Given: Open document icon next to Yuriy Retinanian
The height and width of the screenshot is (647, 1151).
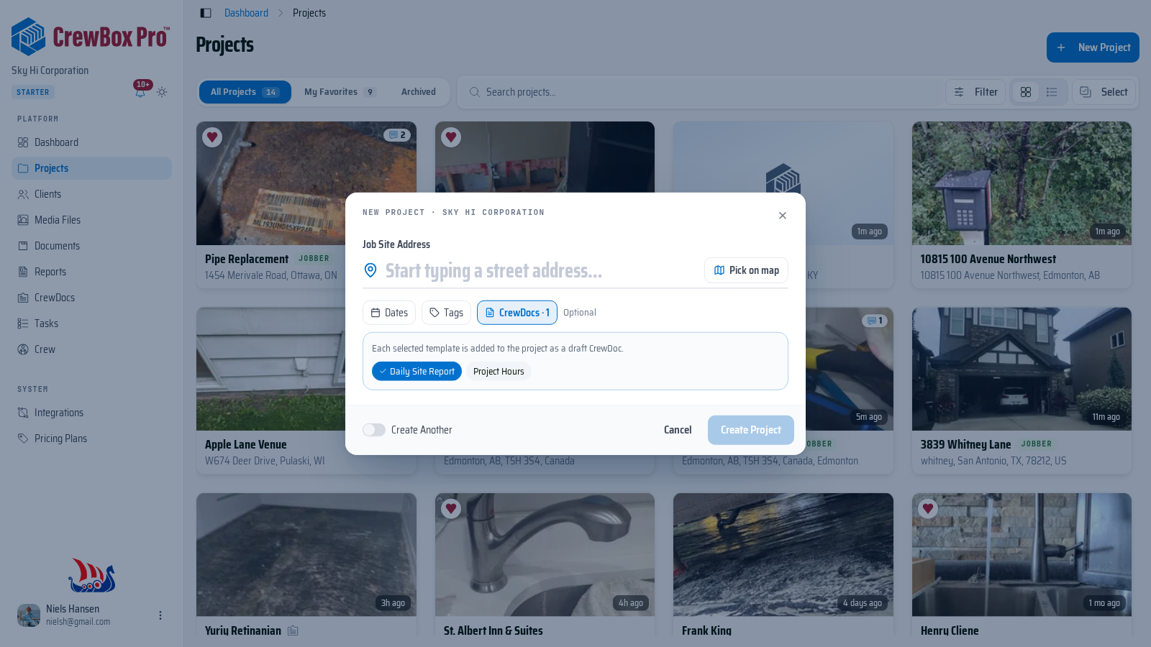Looking at the screenshot, I should click(293, 630).
